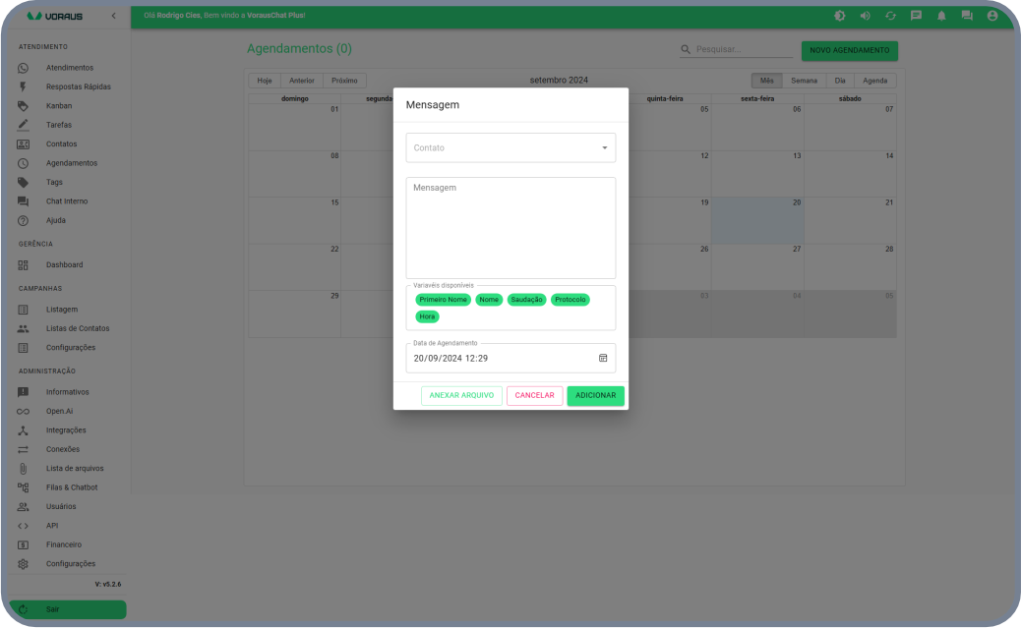Open the notifications bell
This screenshot has width=1021, height=628.
point(941,16)
